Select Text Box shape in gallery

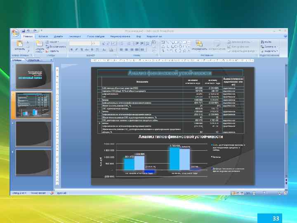coord(163,42)
